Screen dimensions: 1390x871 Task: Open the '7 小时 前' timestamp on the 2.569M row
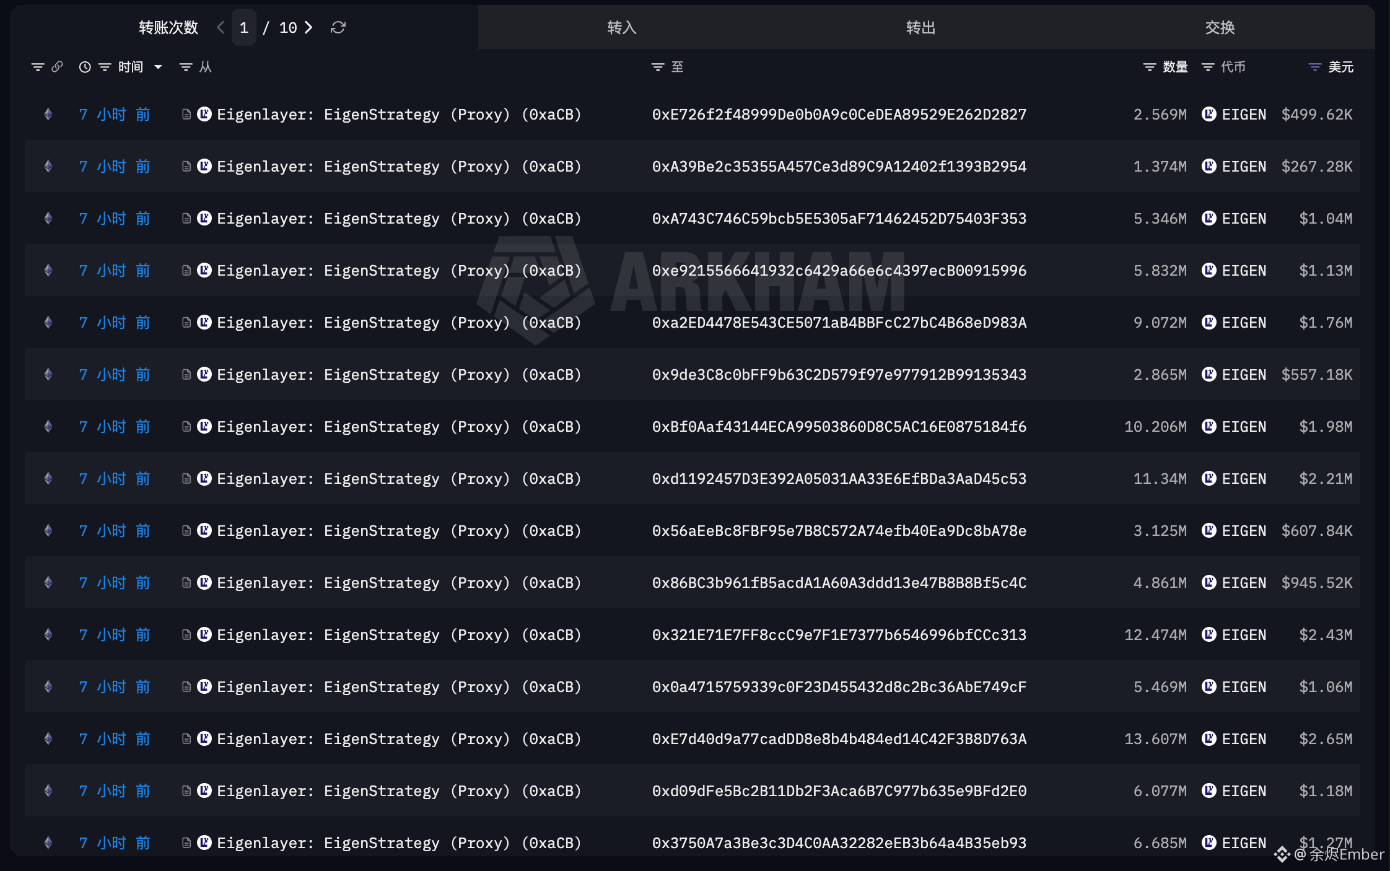[115, 115]
